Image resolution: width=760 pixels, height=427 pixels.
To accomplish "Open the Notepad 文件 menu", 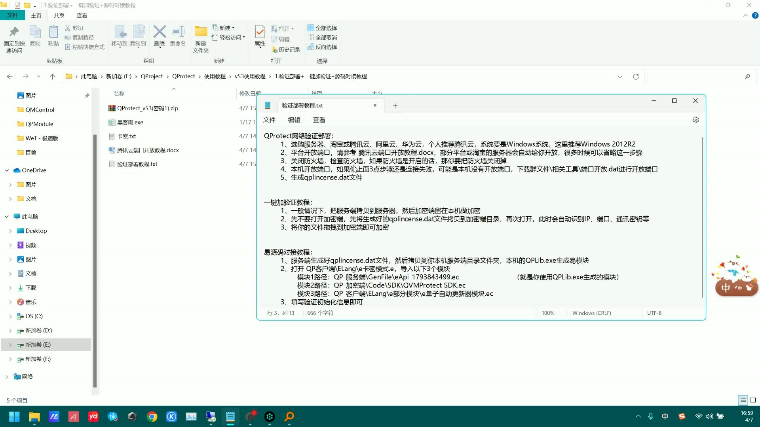I will tap(269, 120).
